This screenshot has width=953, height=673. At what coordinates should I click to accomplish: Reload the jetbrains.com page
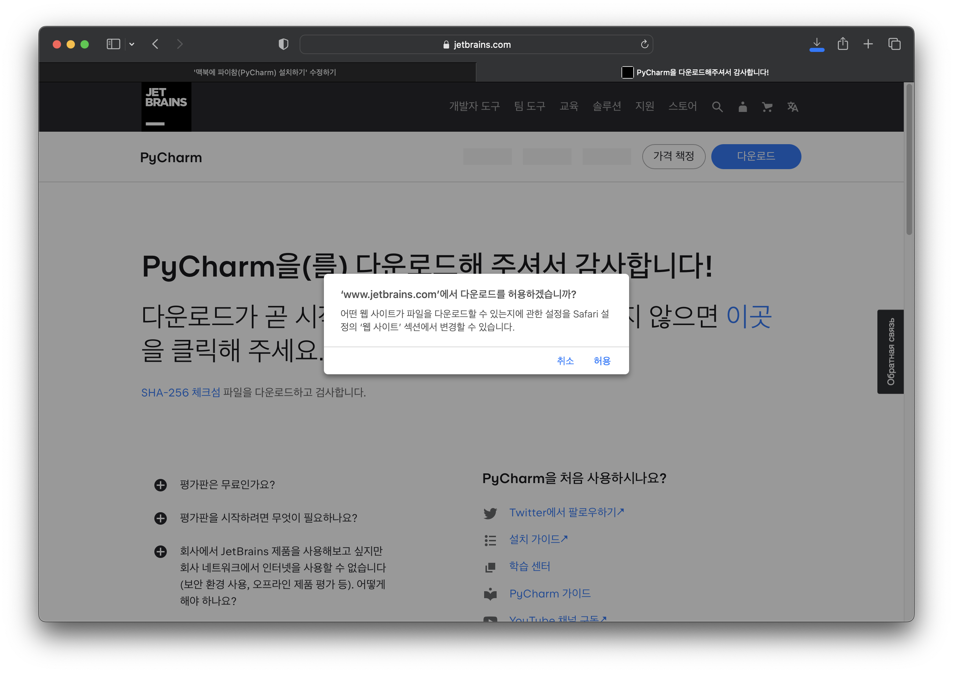644,44
